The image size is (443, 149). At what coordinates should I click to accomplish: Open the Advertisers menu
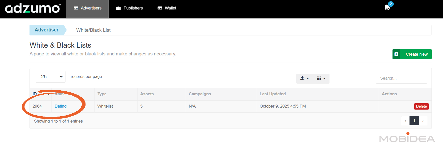click(87, 8)
